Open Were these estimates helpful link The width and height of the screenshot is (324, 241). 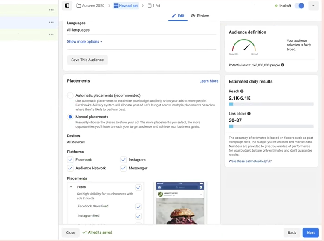coord(250,161)
